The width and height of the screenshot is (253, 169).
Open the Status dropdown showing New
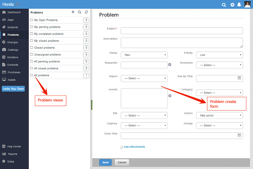coord(144,55)
